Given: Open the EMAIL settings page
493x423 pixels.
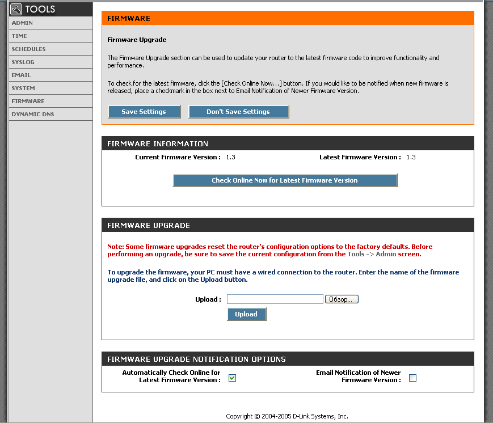Looking at the screenshot, I should [50, 75].
